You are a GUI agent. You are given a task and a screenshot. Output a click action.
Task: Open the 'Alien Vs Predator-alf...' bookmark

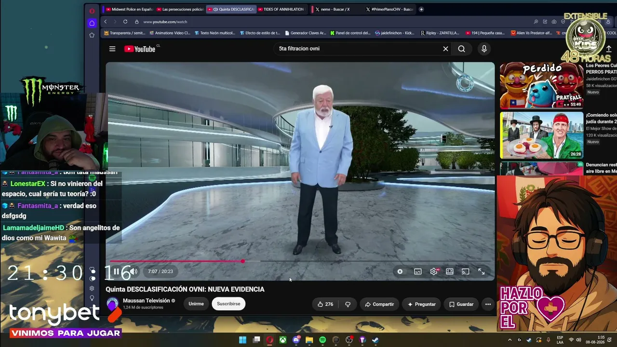click(x=533, y=33)
